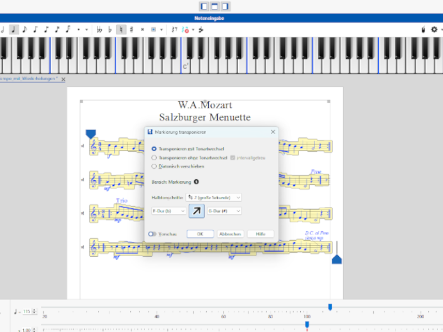The height and width of the screenshot is (332, 443).
Task: Click the tempo spinner arrows beside 115
Action: pyautogui.click(x=34, y=312)
